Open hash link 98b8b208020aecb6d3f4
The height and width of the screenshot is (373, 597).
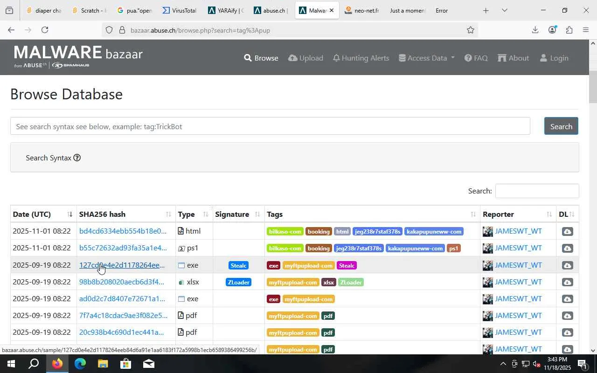point(122,282)
